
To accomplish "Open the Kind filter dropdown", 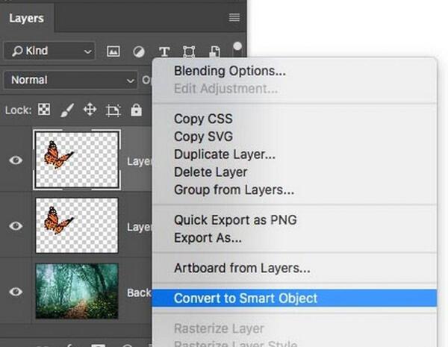I will point(49,51).
